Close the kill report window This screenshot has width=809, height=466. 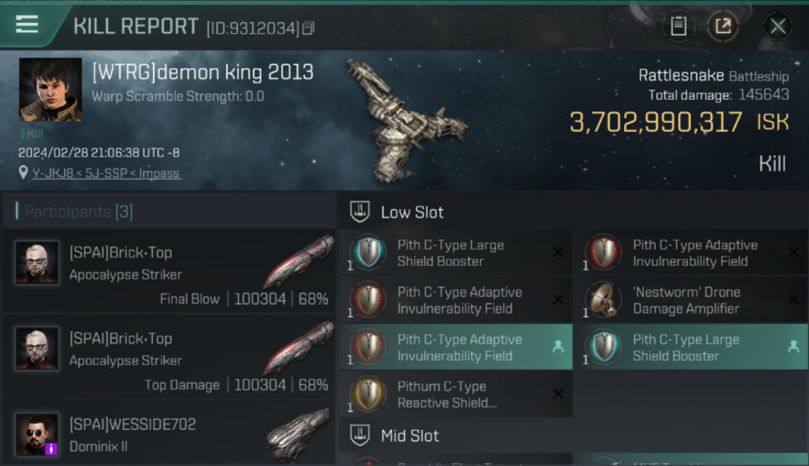point(778,26)
